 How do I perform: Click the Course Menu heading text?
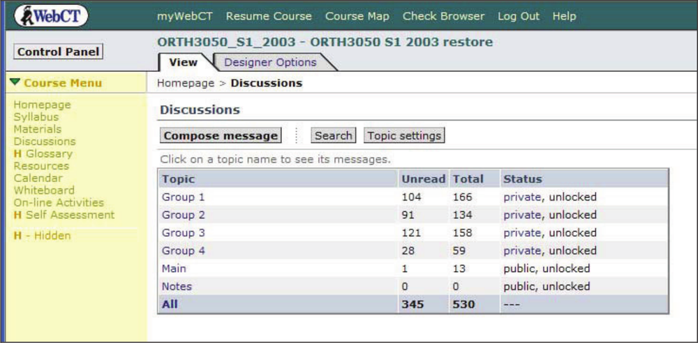click(63, 83)
